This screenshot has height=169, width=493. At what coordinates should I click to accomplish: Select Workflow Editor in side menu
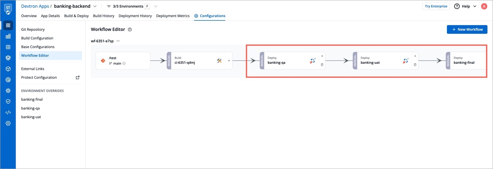[x=51, y=56]
